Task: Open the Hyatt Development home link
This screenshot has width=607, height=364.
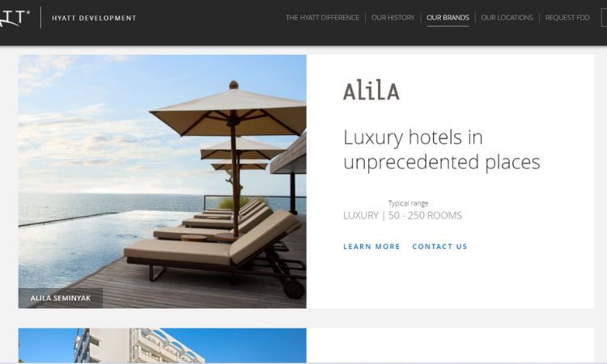Action: (94, 18)
